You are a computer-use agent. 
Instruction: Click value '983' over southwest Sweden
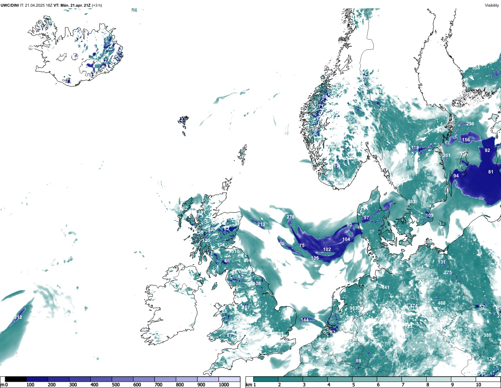(x=411, y=202)
